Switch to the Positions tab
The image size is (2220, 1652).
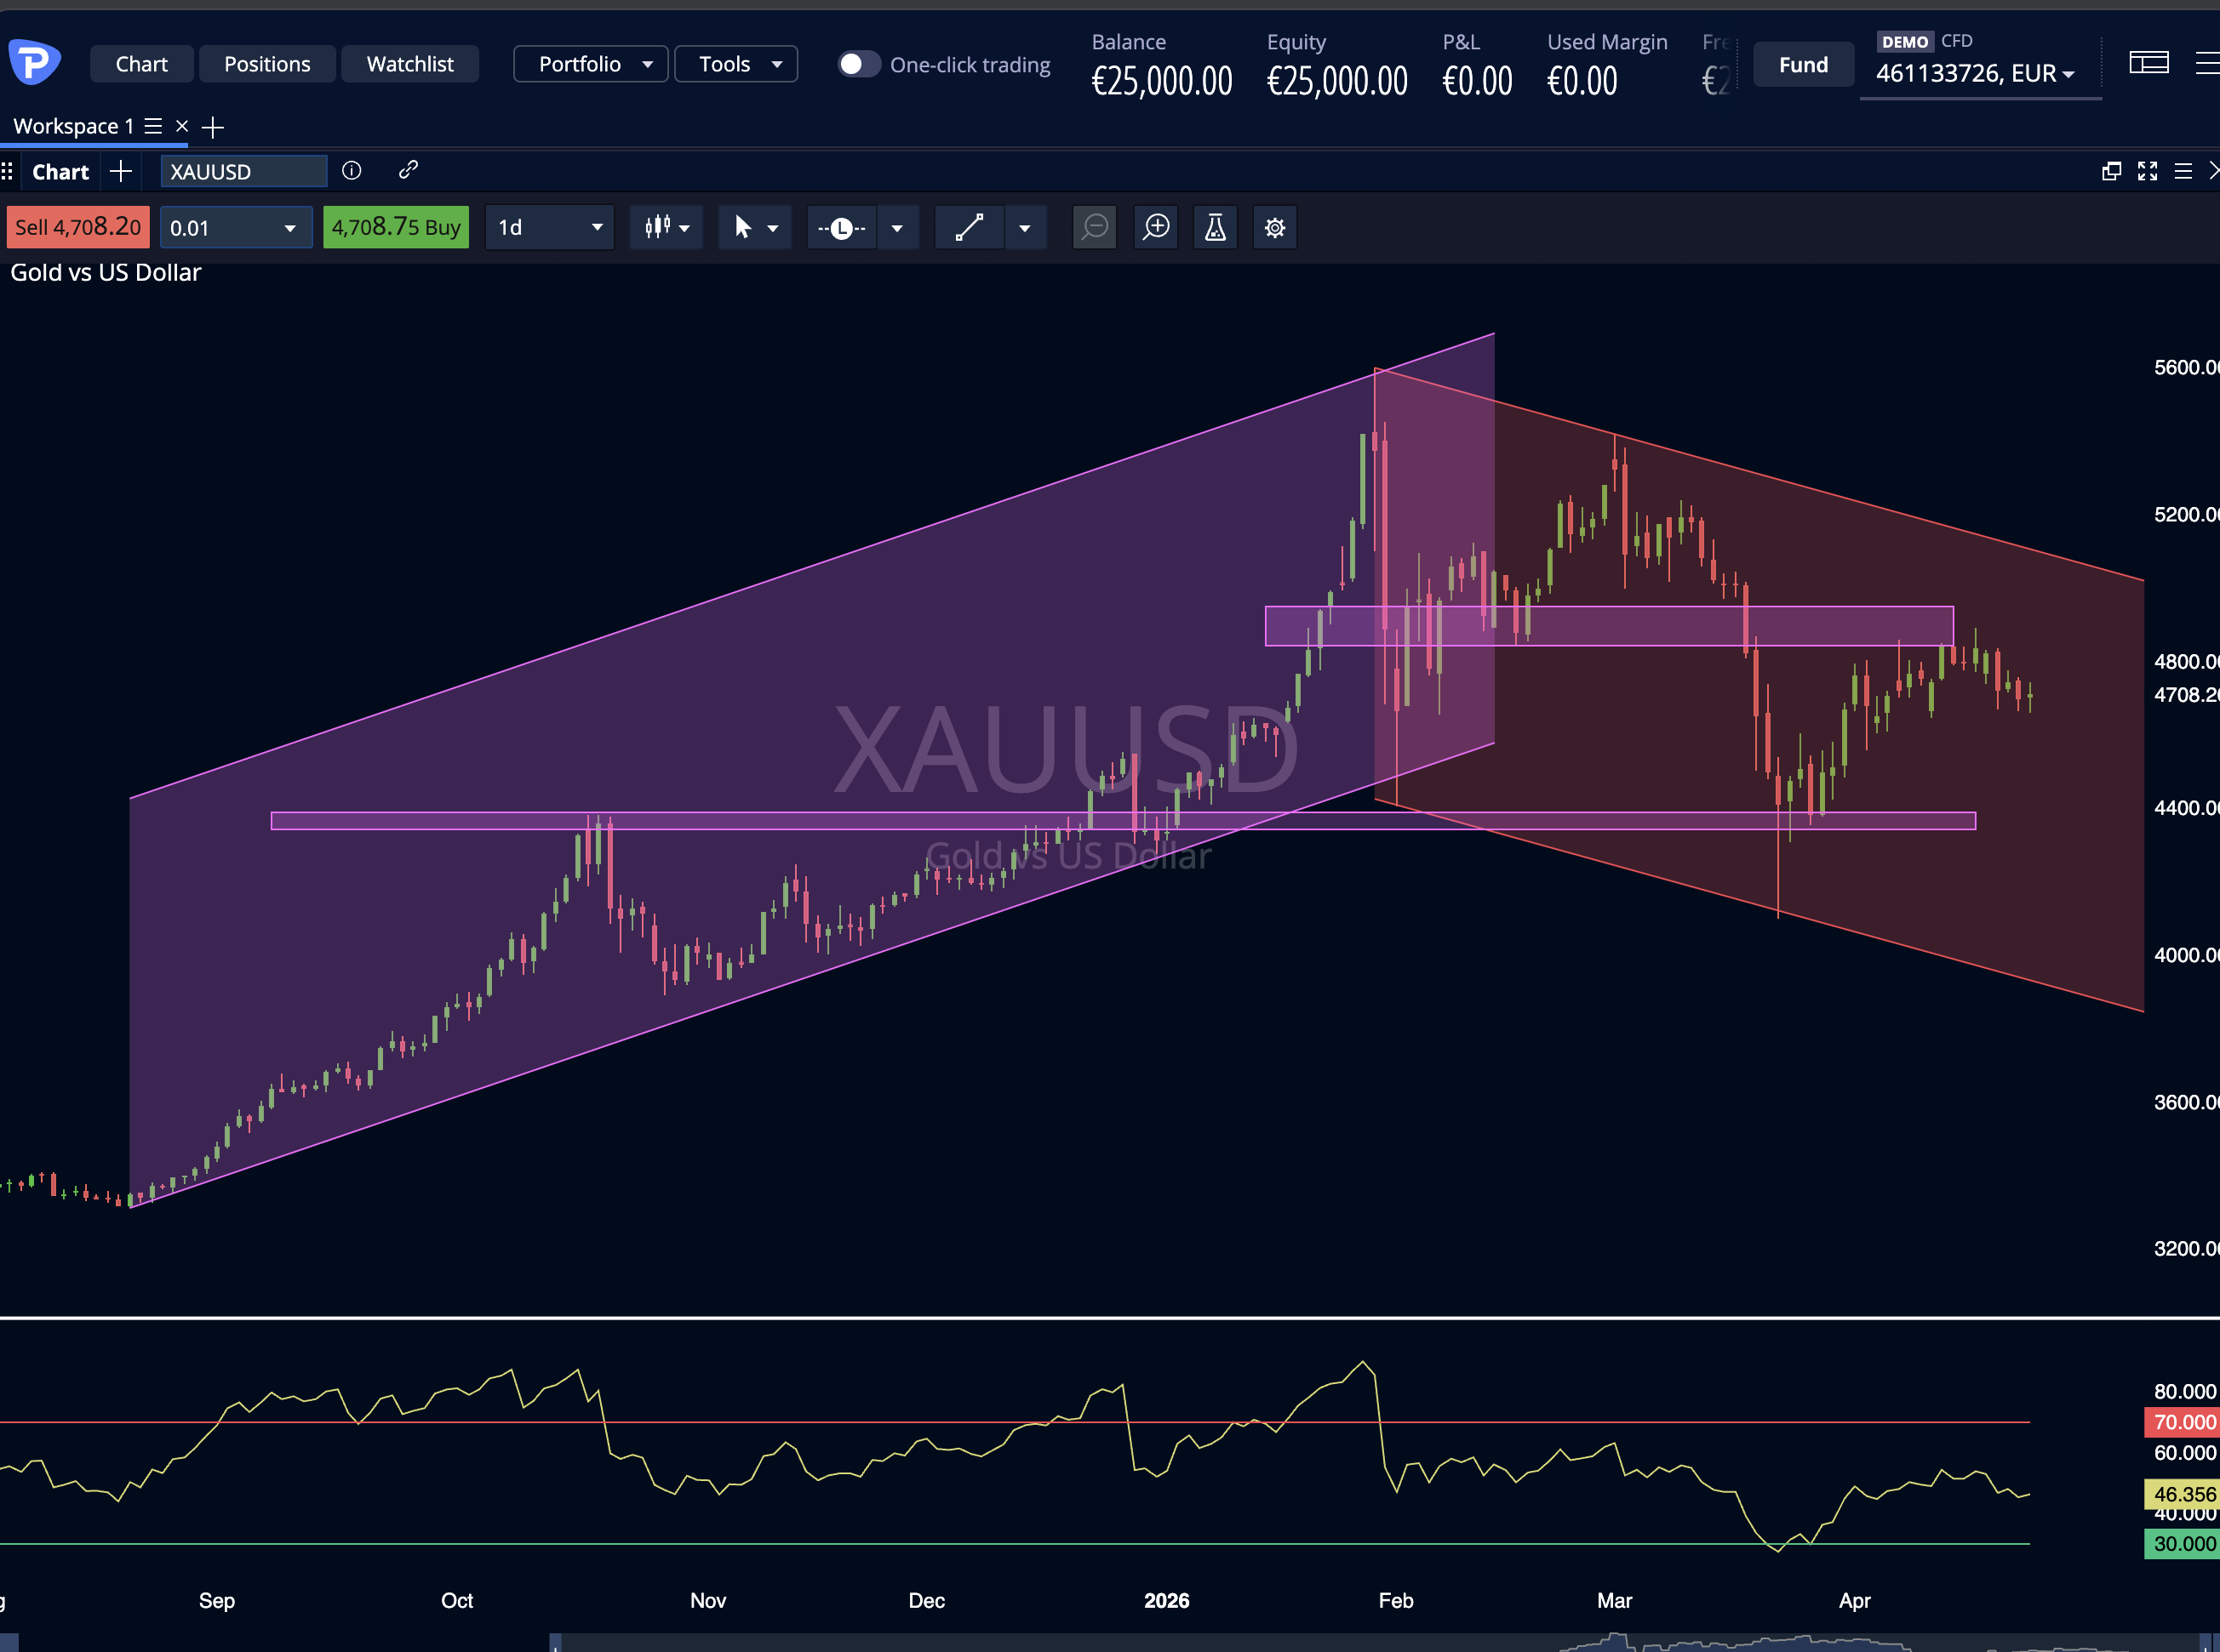(x=267, y=64)
